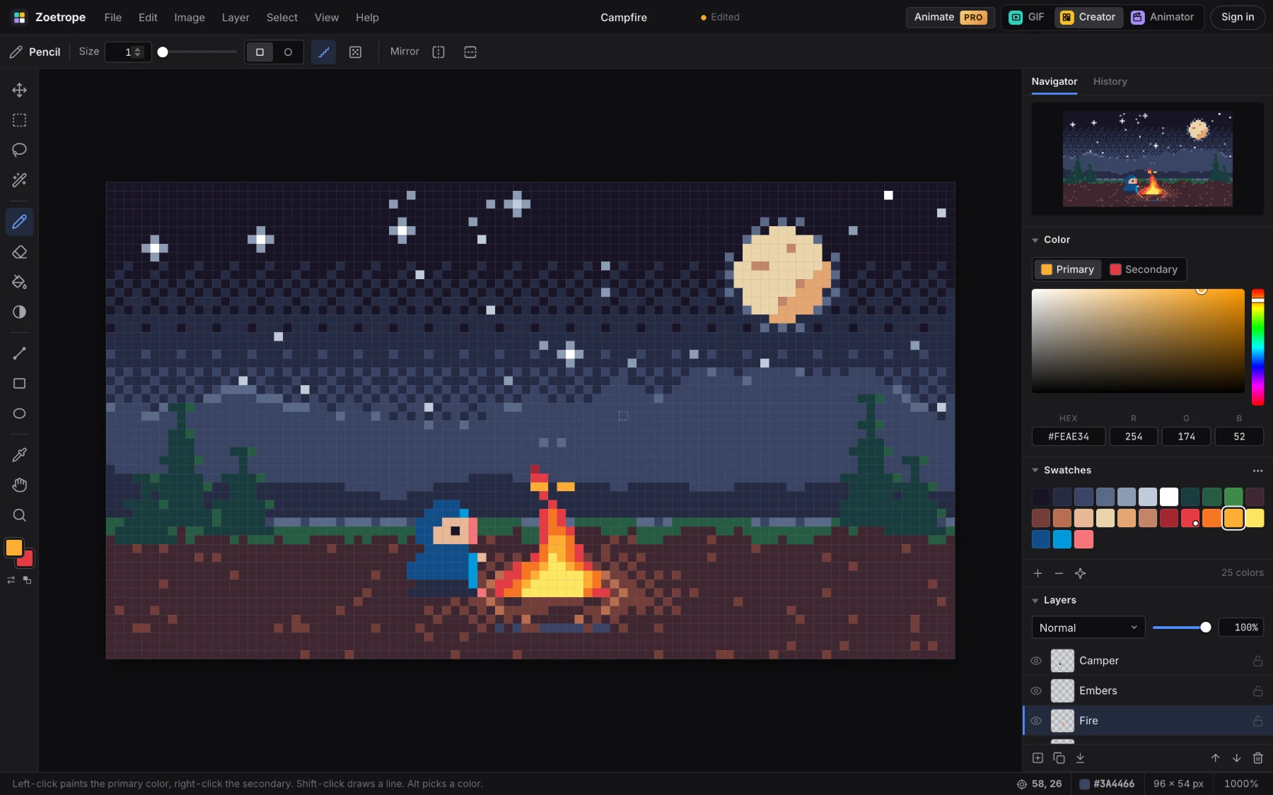Collapse the Swatches section
Viewport: 1273px width, 795px height.
pyautogui.click(x=1035, y=470)
